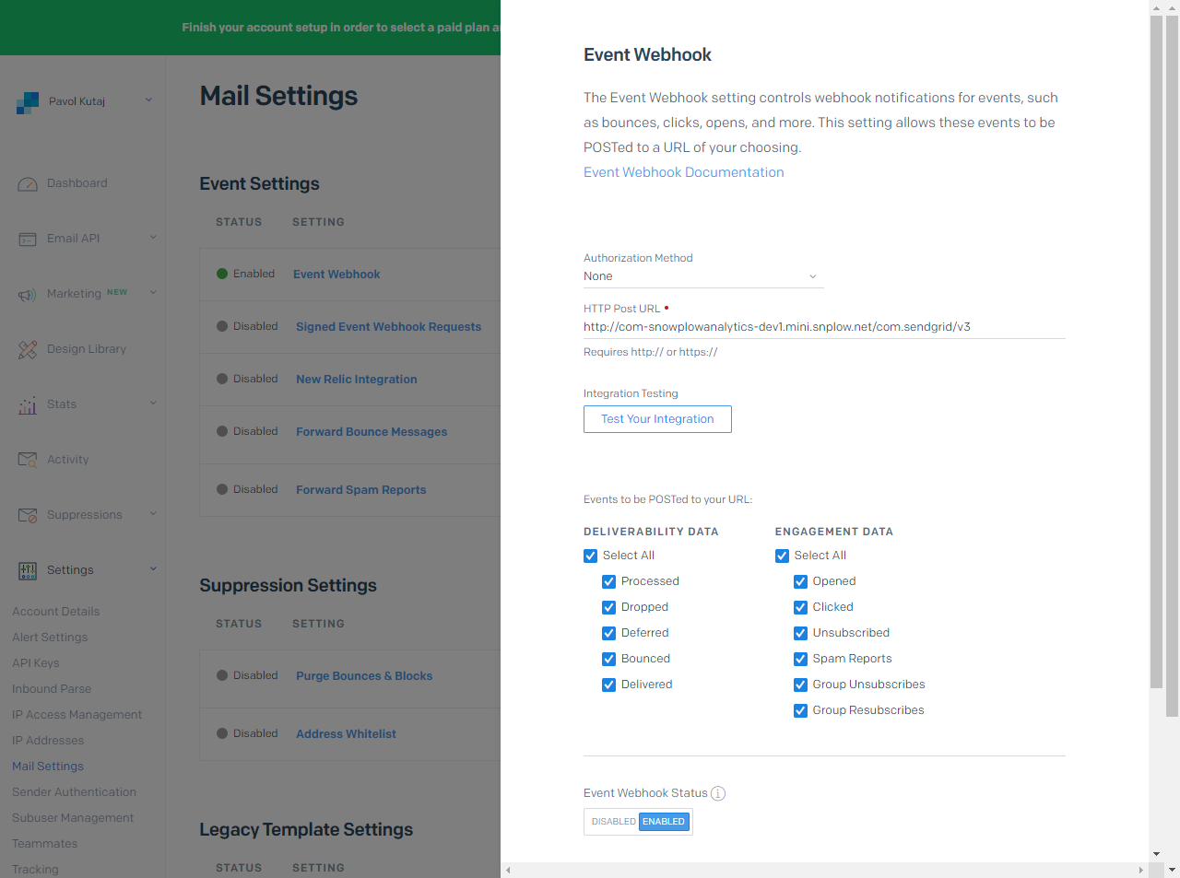The width and height of the screenshot is (1180, 878).
Task: Click the Test Your Integration button
Action: pos(657,419)
